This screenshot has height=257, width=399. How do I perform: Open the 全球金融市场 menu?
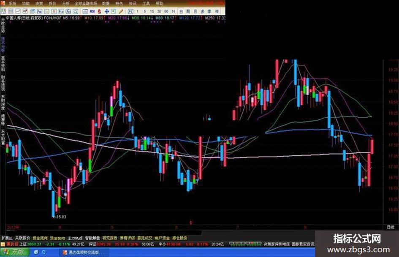tap(86, 3)
